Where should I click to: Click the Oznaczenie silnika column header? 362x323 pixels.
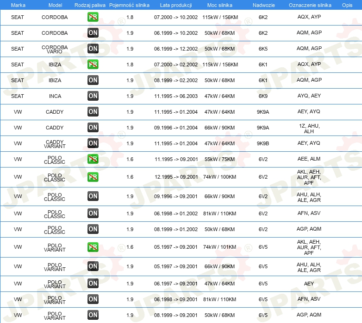[x=310, y=5]
